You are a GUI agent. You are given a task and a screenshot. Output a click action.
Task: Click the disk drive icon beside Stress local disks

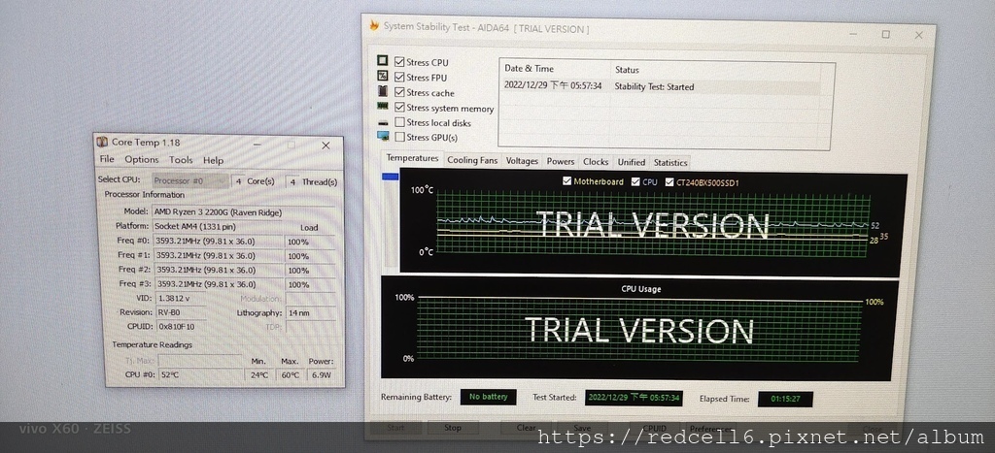click(x=383, y=122)
